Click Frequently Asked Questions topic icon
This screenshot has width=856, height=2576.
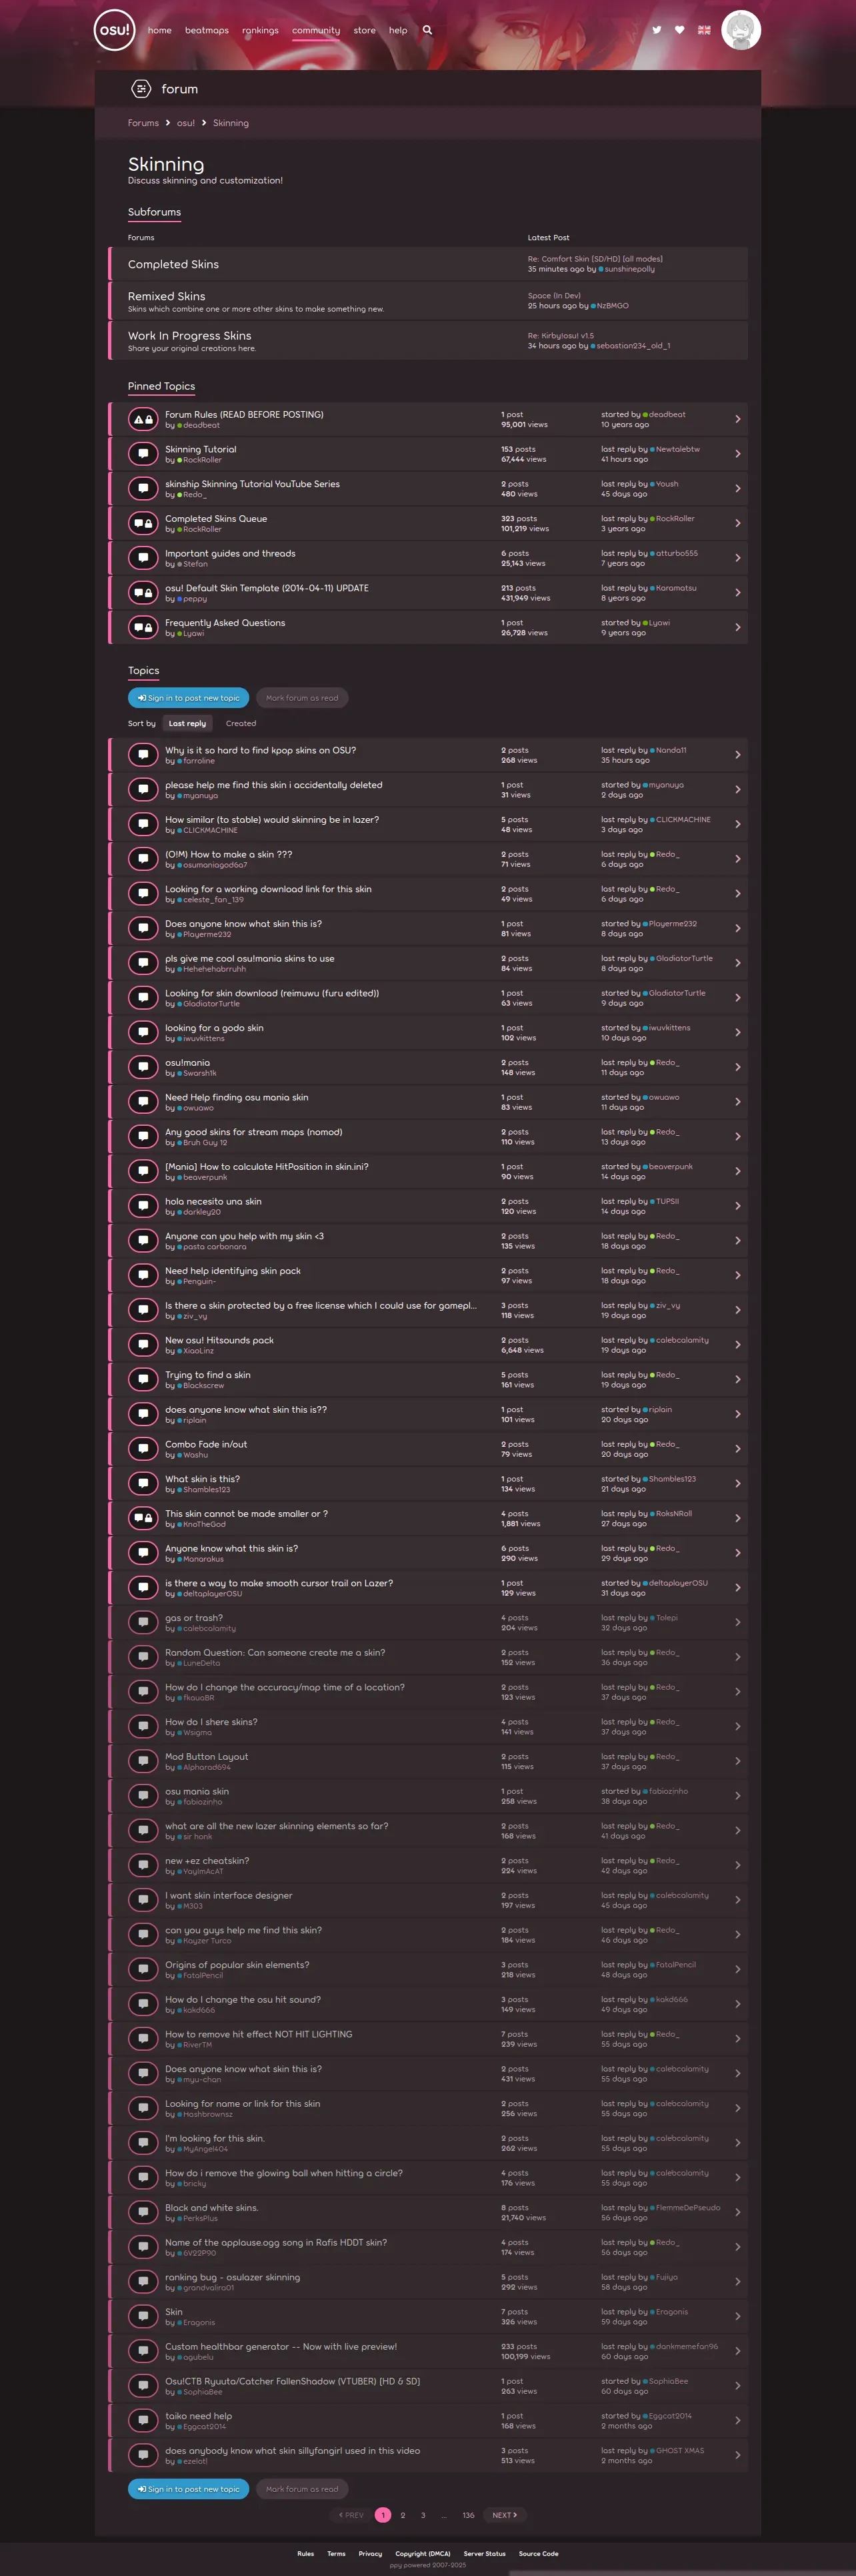[144, 627]
